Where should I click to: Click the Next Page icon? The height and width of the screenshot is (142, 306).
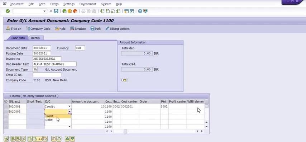(113, 11)
